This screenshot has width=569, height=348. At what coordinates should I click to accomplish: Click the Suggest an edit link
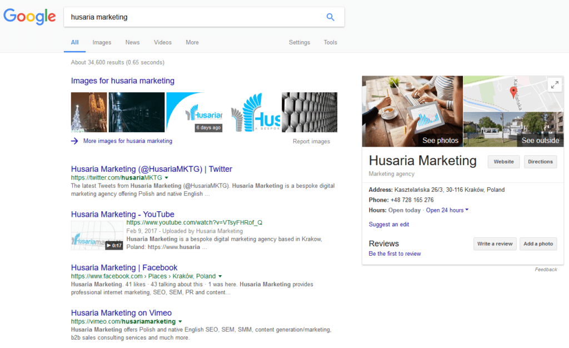point(388,224)
